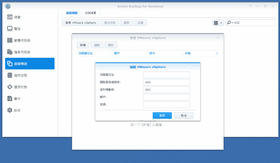The height and width of the screenshot is (163, 280).
Task: Click the fourth toolbar button next to 還原
Action: 140,23
